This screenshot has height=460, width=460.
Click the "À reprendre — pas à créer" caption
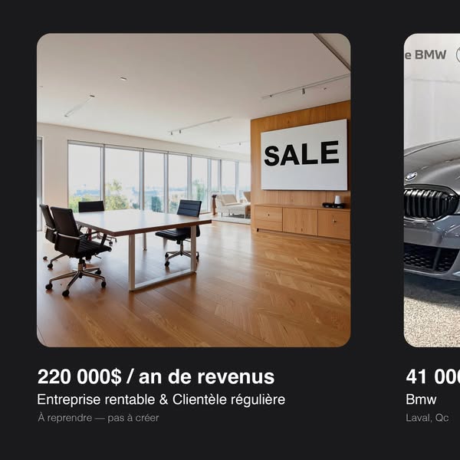coord(98,418)
